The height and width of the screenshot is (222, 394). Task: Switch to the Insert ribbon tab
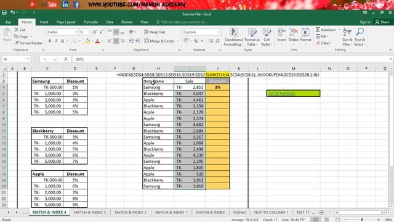(x=44, y=22)
